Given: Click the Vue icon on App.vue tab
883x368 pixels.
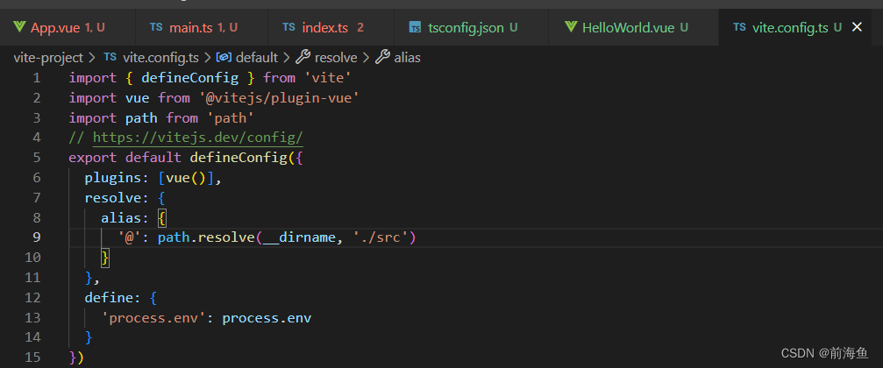Looking at the screenshot, I should click(x=19, y=27).
